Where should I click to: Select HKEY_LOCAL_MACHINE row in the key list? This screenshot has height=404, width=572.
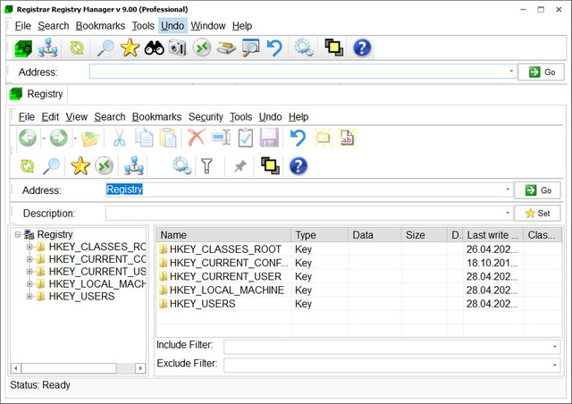pos(227,290)
